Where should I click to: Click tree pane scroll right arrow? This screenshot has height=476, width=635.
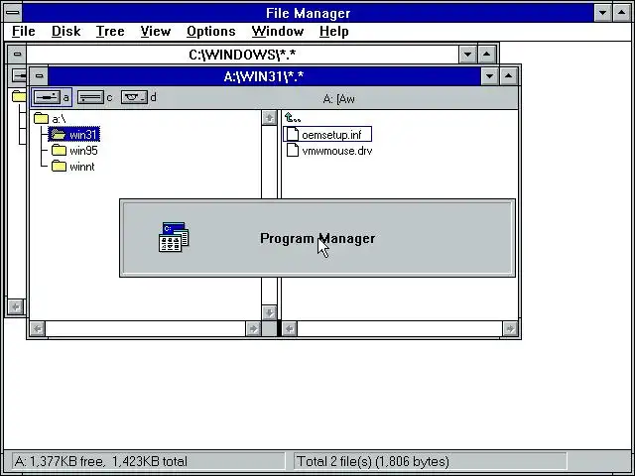[254, 328]
